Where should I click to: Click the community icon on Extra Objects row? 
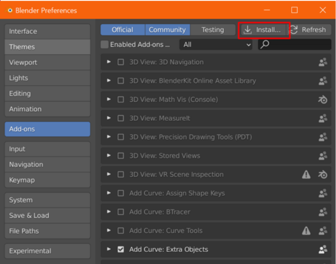tap(323, 249)
